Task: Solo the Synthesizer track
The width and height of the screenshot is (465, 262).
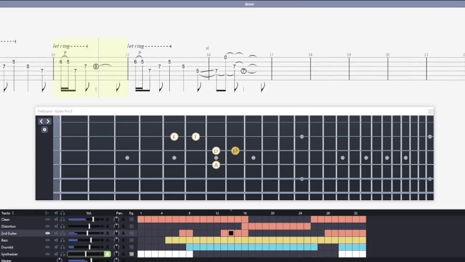Action: pos(63,254)
